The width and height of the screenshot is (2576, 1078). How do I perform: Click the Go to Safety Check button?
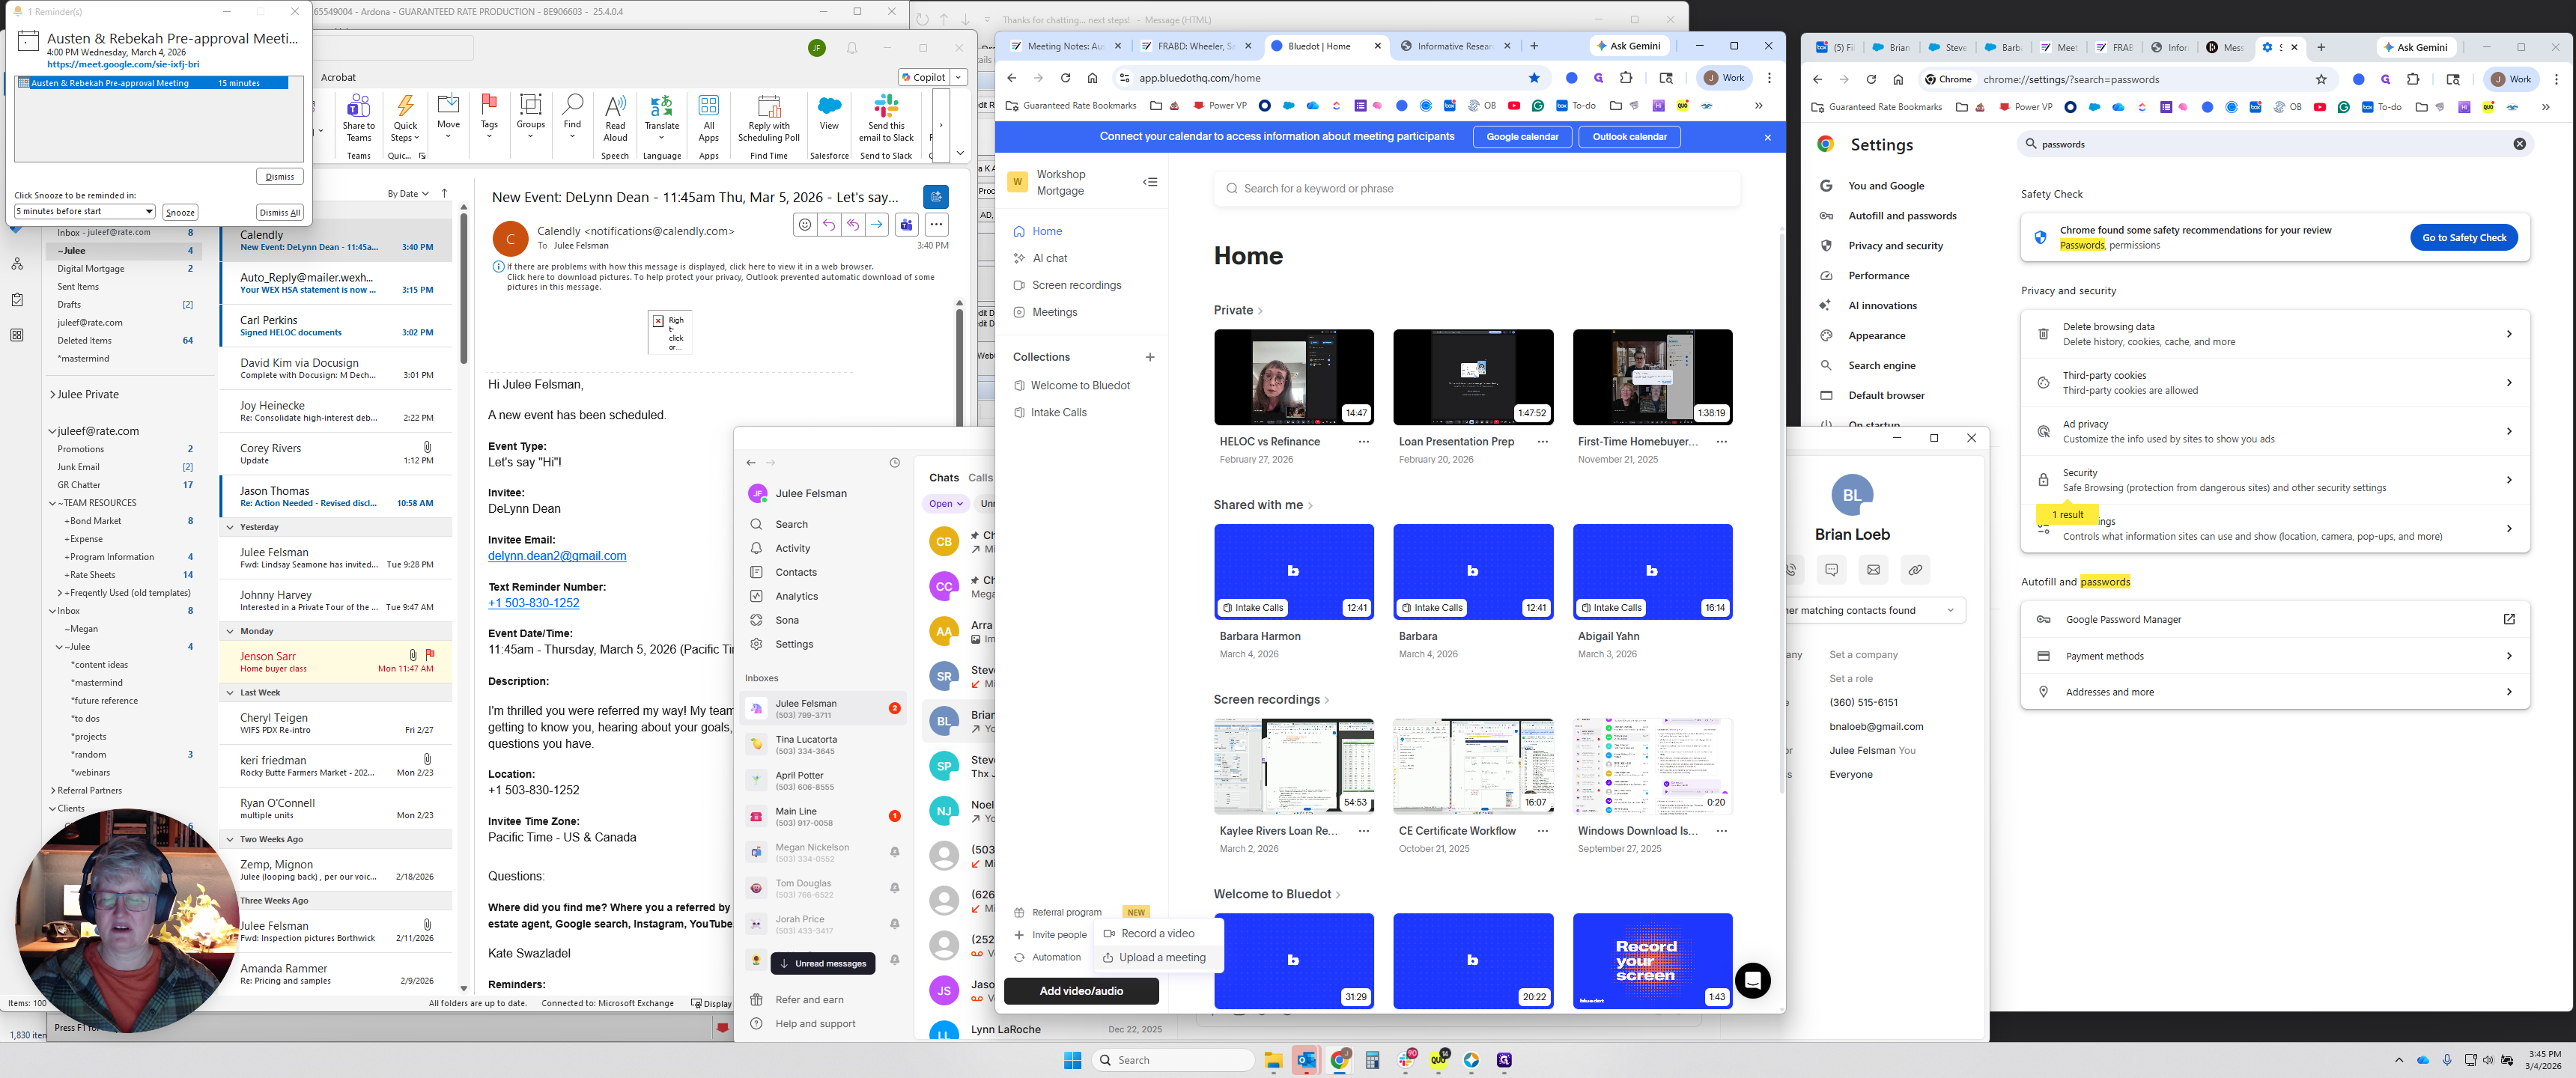tap(2463, 238)
